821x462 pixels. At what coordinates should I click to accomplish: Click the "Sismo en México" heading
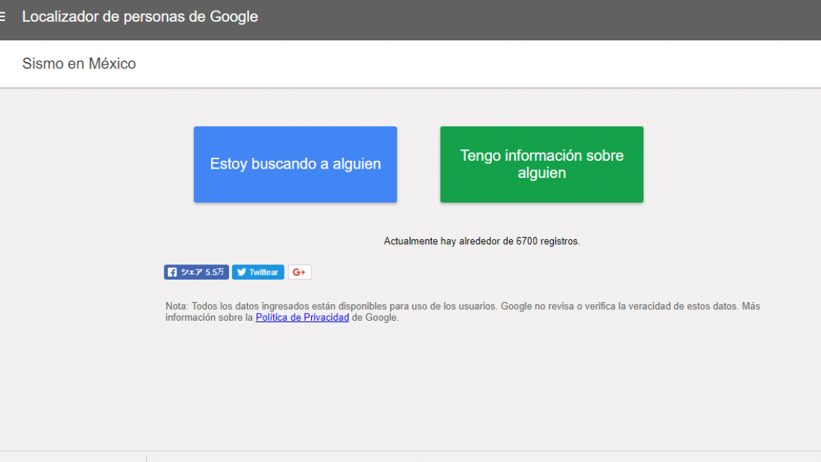[79, 63]
